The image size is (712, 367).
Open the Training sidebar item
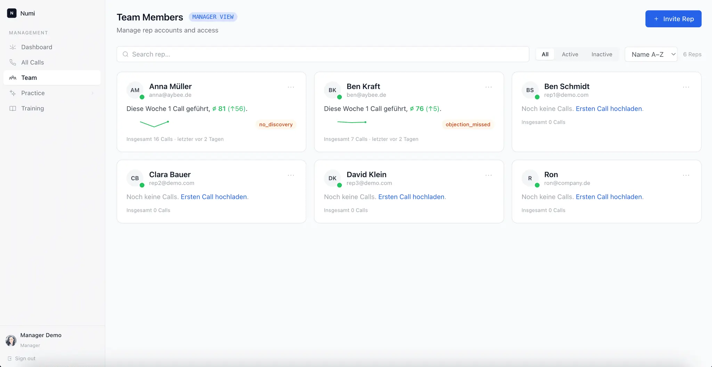pyautogui.click(x=52, y=108)
